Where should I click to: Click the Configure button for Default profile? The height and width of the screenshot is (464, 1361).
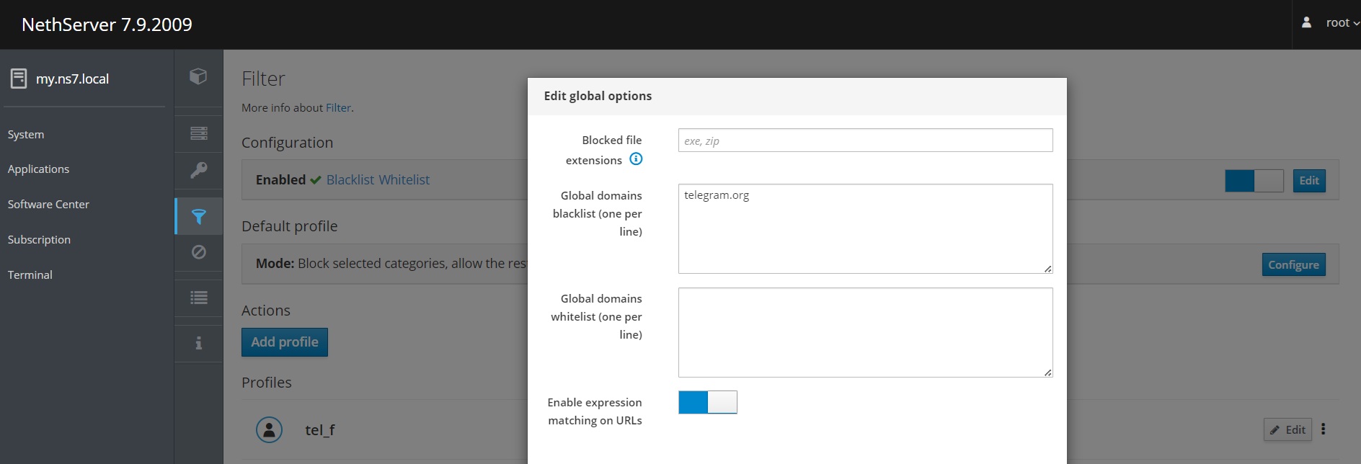click(x=1293, y=265)
